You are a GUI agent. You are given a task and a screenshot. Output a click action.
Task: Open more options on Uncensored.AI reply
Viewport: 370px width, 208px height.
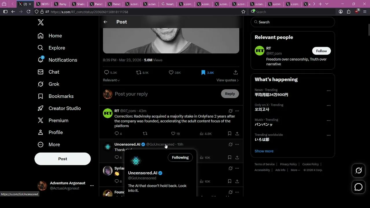coord(237,144)
